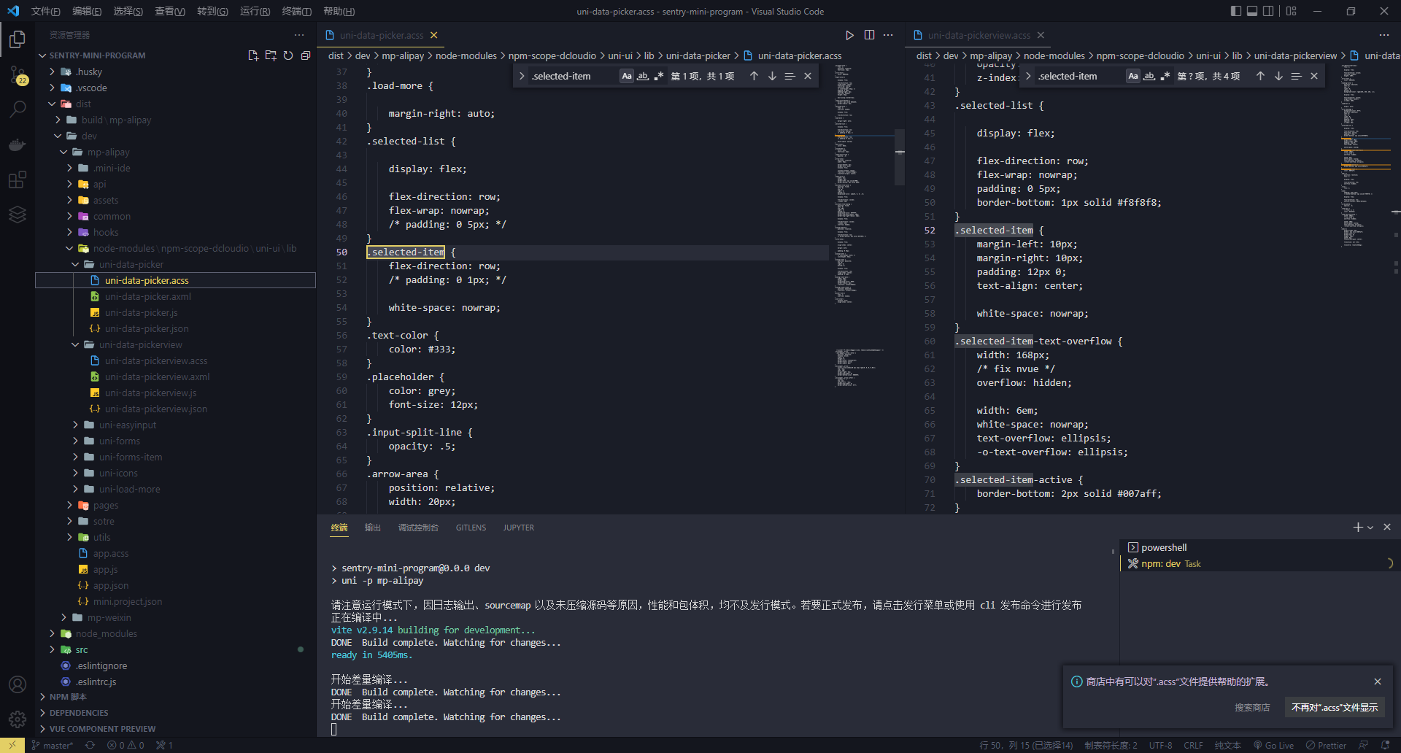The image size is (1401, 753).
Task: Open the Manage gear menu
Action: click(18, 719)
